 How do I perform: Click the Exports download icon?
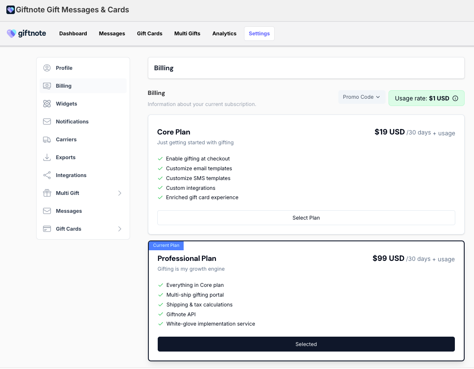47,157
